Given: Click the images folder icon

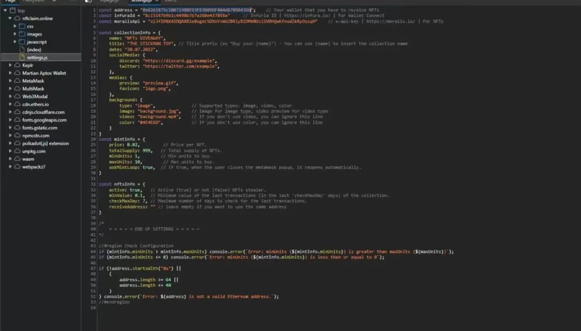Looking at the screenshot, I should [22, 34].
